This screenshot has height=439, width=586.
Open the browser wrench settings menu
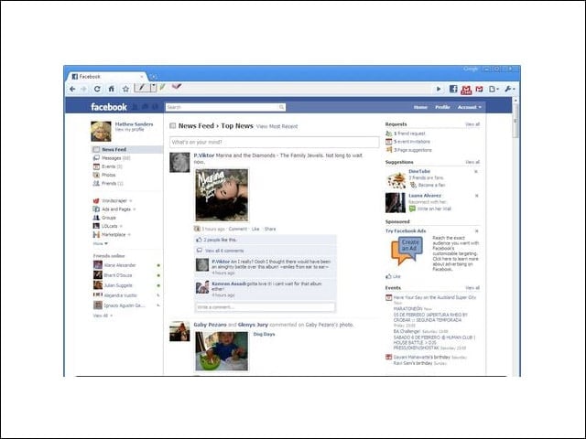pos(509,89)
